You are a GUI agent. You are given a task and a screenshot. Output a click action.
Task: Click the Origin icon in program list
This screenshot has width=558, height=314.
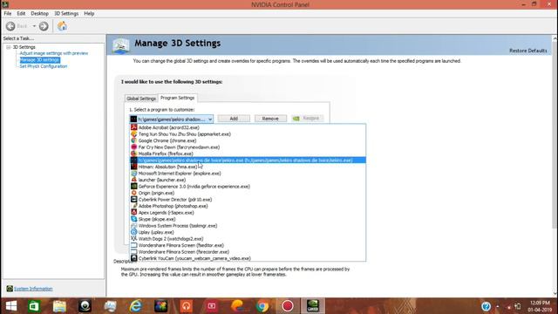coord(133,193)
